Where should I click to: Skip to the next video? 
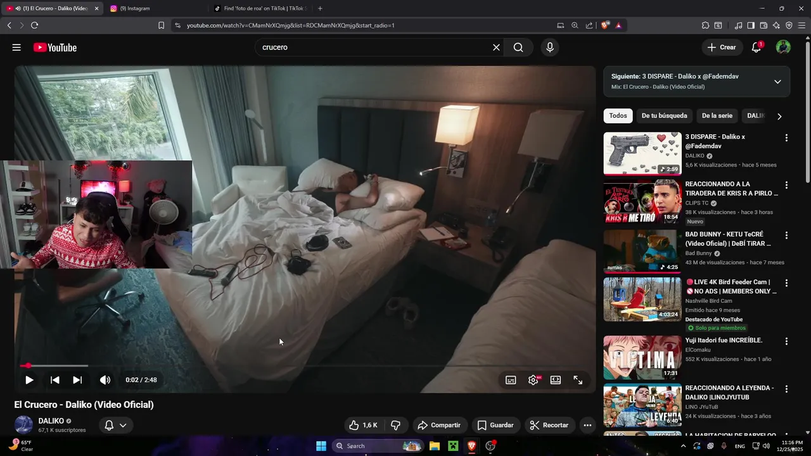coord(77,380)
